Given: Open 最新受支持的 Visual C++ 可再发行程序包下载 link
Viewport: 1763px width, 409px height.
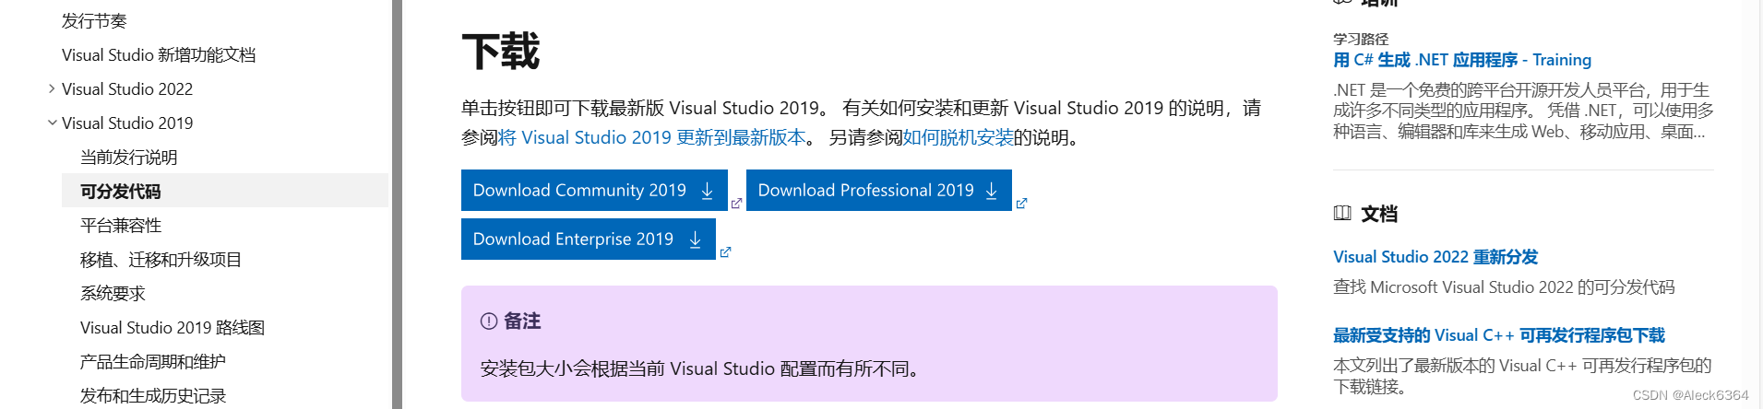Looking at the screenshot, I should pos(1499,335).
